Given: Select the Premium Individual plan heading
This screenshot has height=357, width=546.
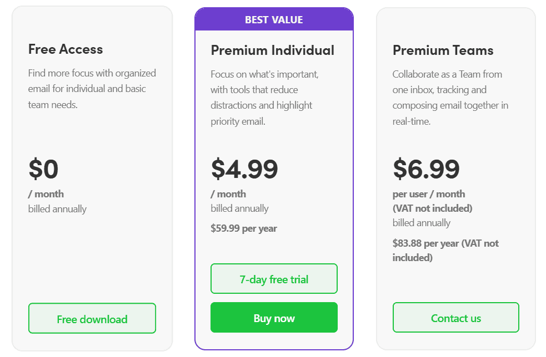Looking at the screenshot, I should (272, 50).
